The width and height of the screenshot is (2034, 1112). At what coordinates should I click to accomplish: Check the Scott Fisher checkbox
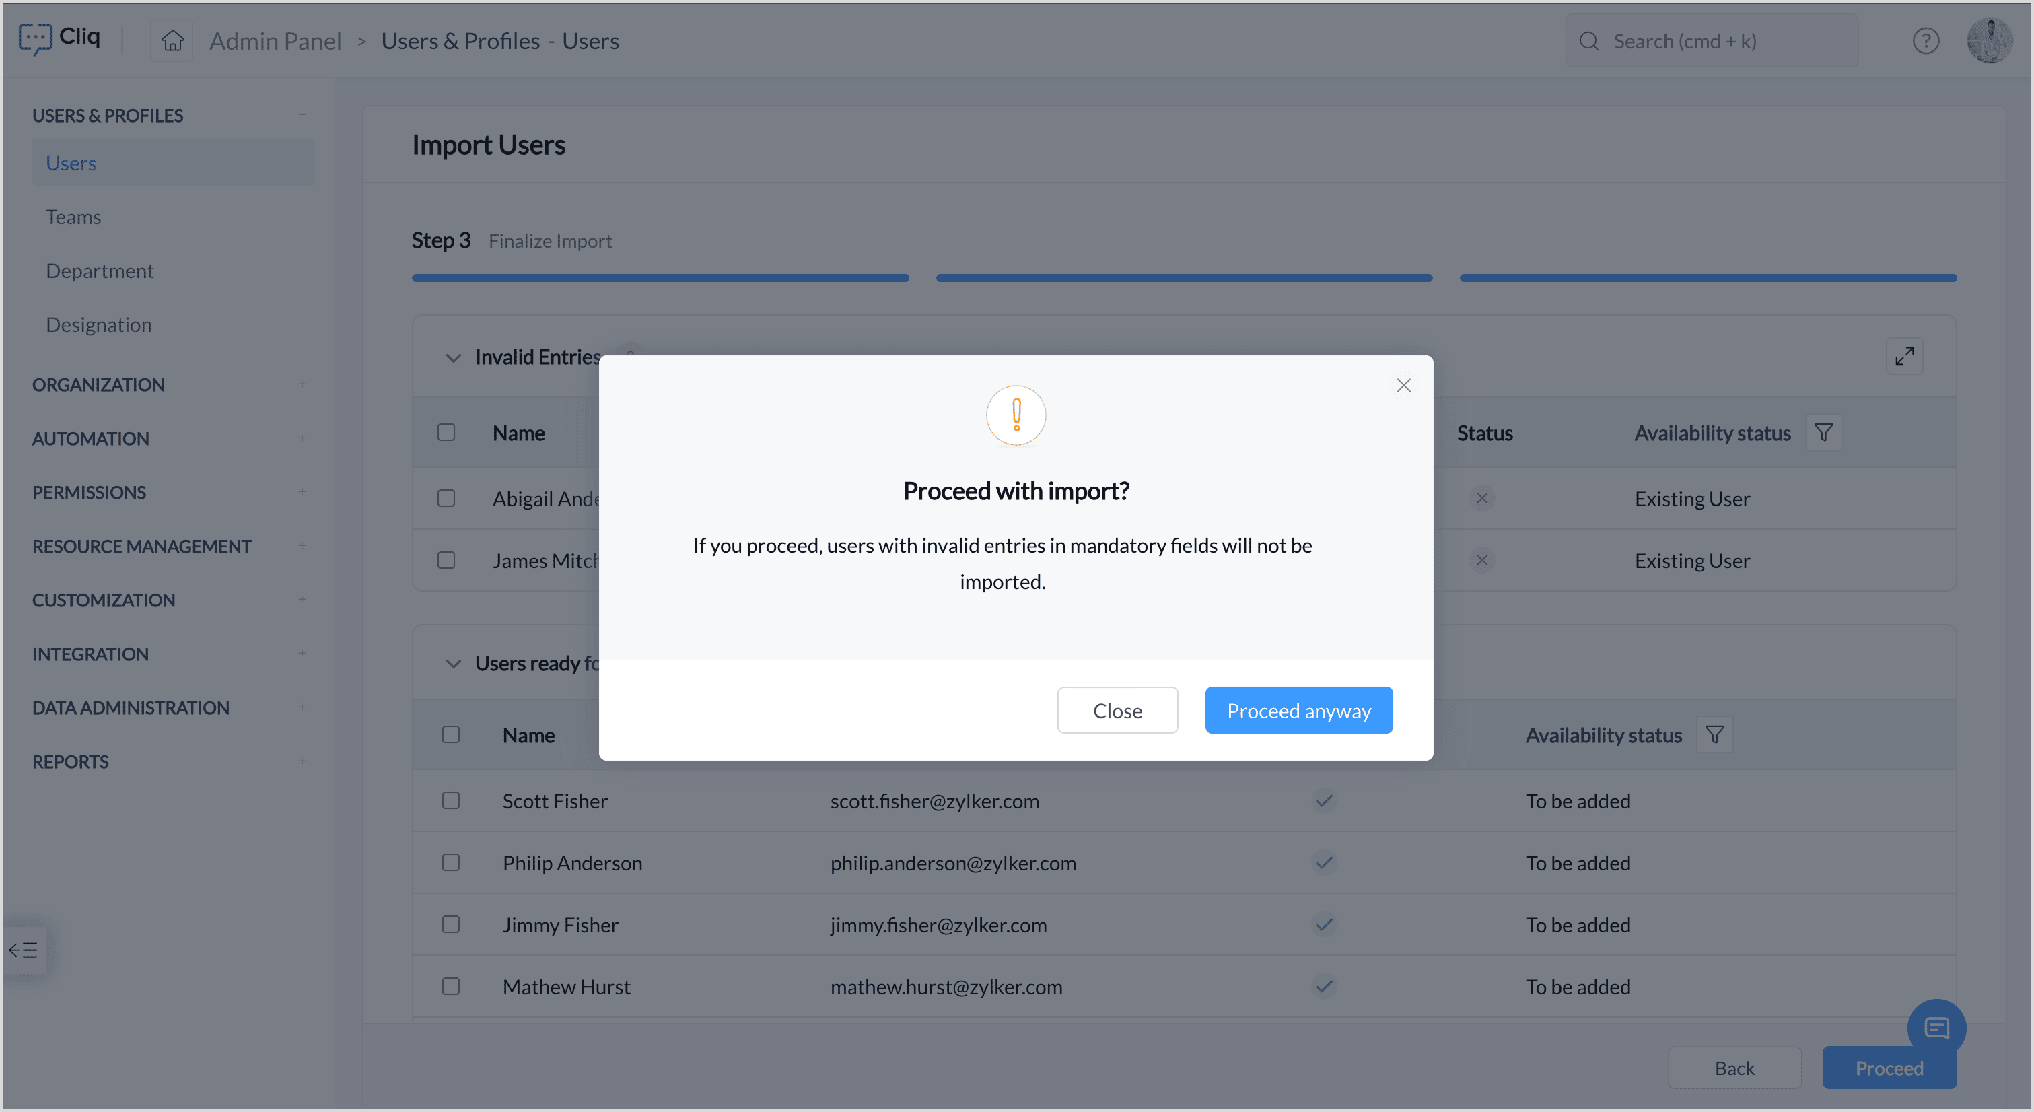click(x=451, y=801)
